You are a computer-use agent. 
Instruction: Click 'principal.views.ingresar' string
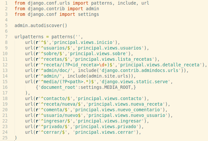pos(110,121)
